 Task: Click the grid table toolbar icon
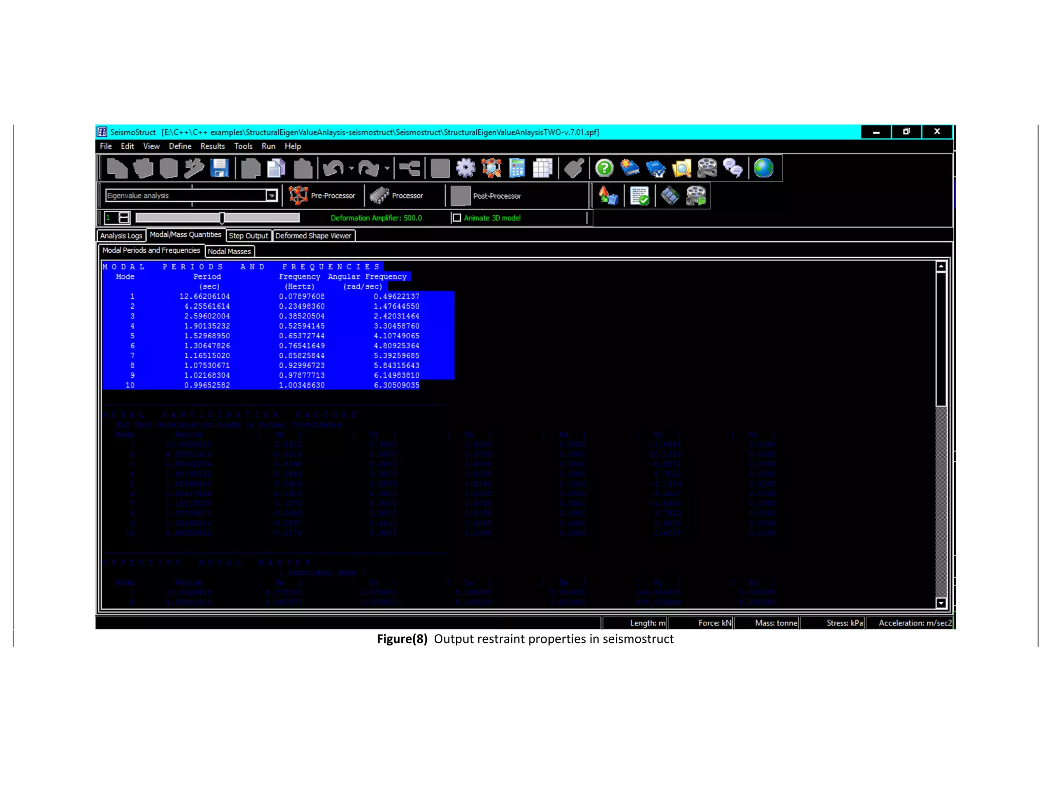542,168
